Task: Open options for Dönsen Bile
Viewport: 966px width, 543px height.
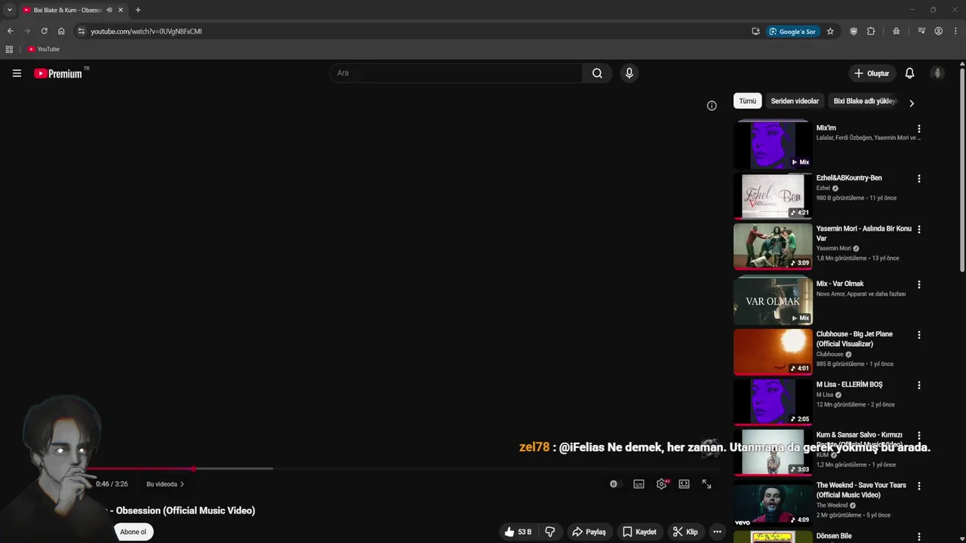Action: click(919, 537)
